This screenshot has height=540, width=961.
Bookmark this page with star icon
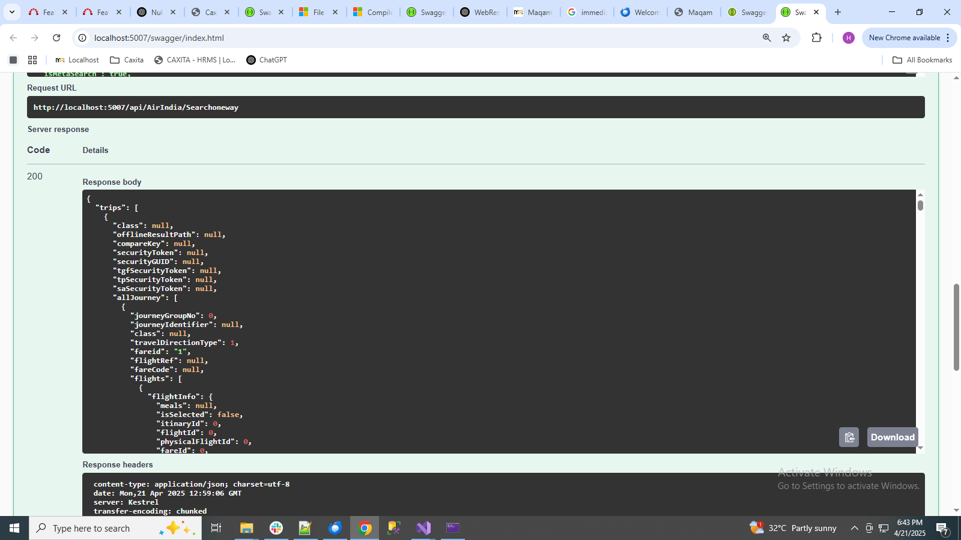coord(786,38)
